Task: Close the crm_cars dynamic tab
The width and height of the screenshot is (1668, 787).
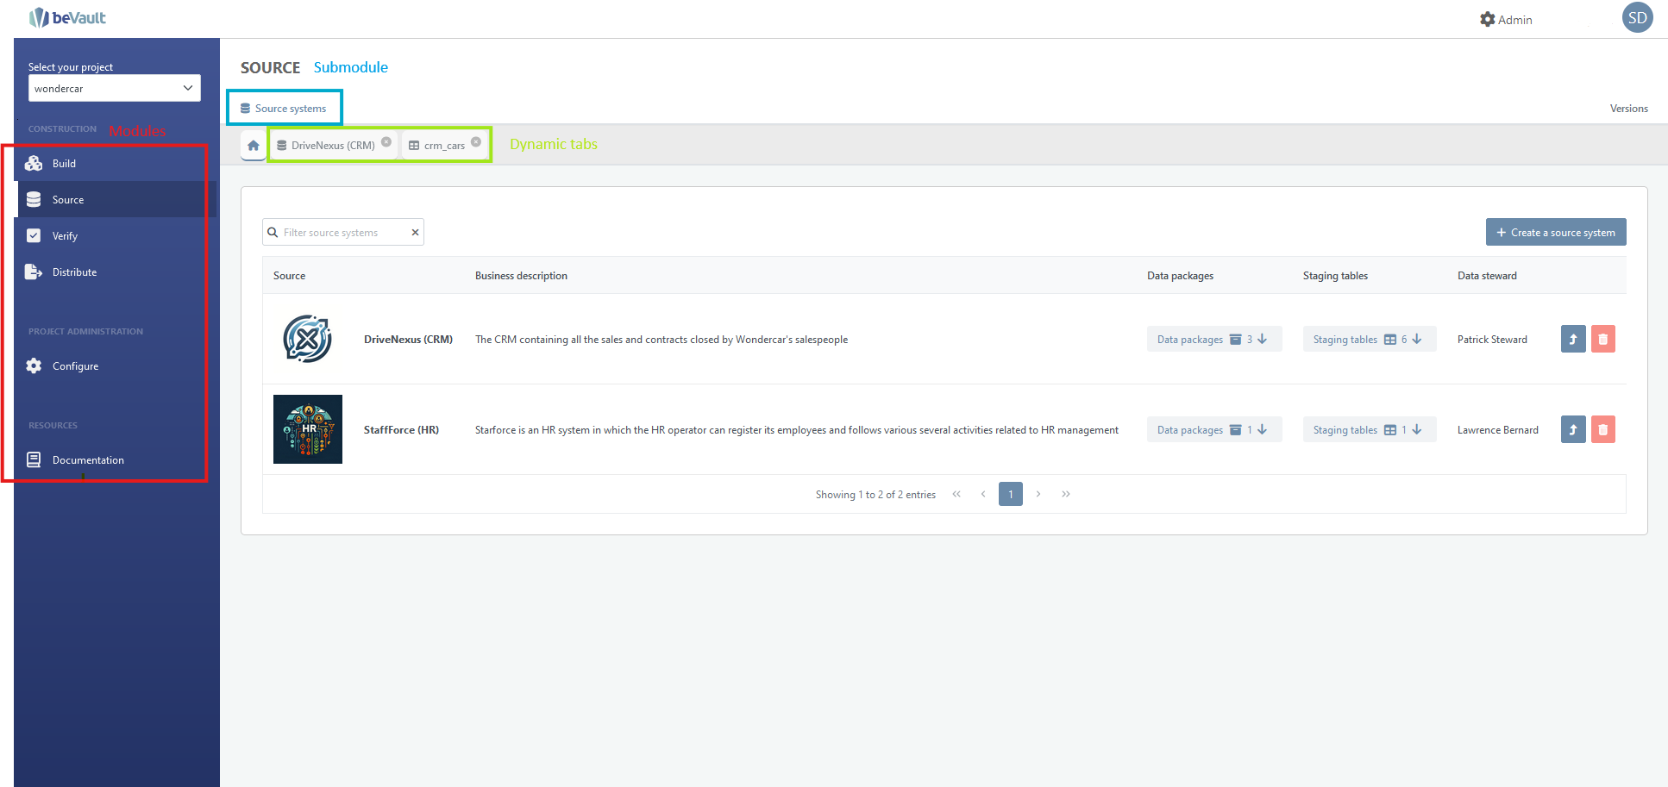Action: pyautogui.click(x=476, y=142)
